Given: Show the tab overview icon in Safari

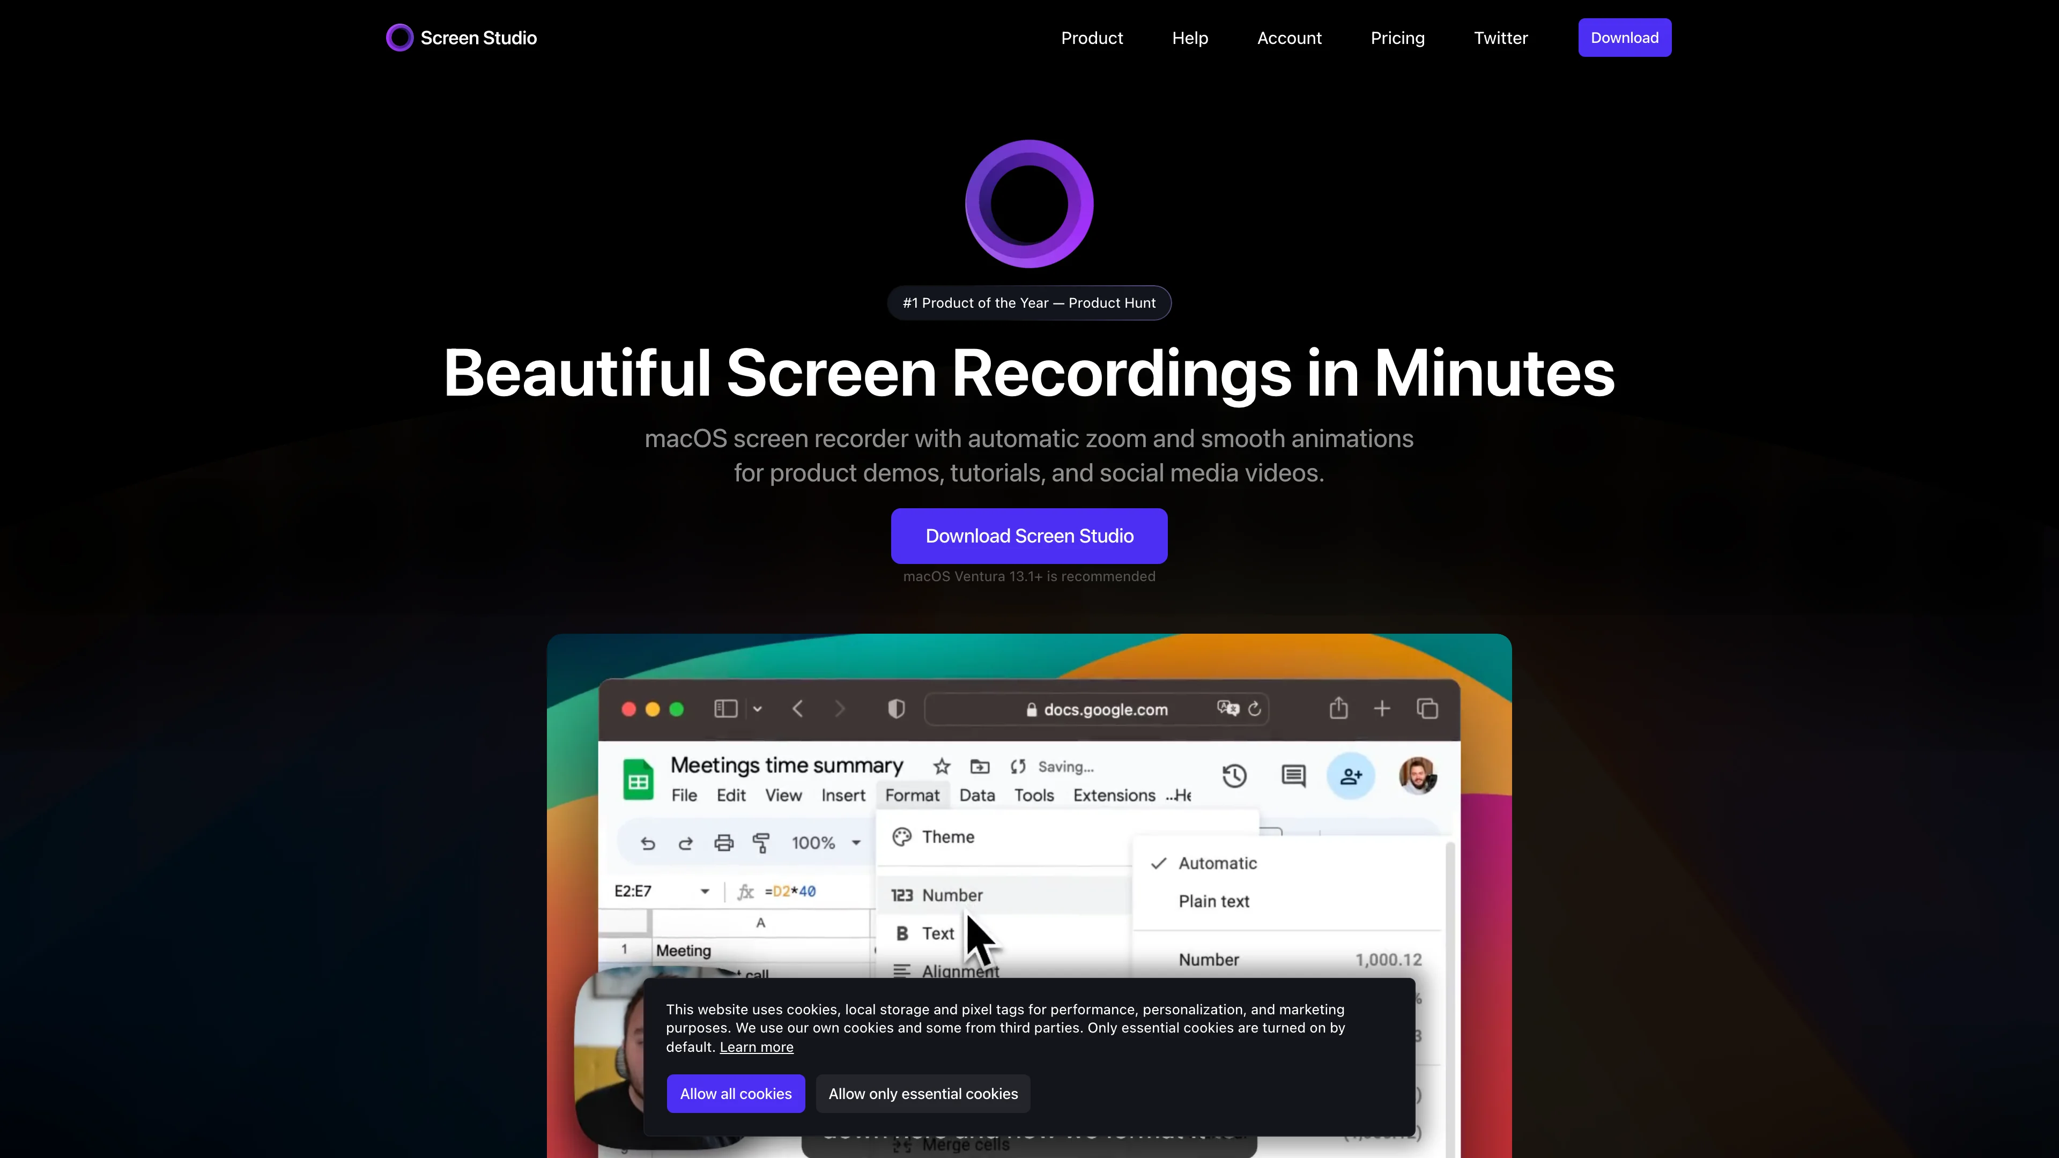Looking at the screenshot, I should pyautogui.click(x=1427, y=709).
